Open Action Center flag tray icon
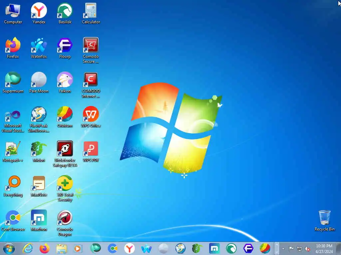 (291, 248)
